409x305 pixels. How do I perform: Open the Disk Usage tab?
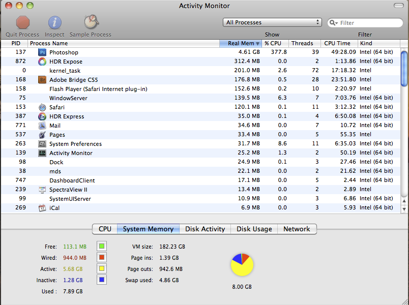(x=254, y=229)
